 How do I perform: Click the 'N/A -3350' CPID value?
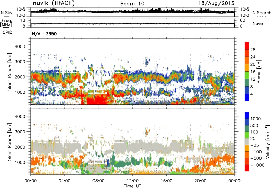tap(44, 34)
